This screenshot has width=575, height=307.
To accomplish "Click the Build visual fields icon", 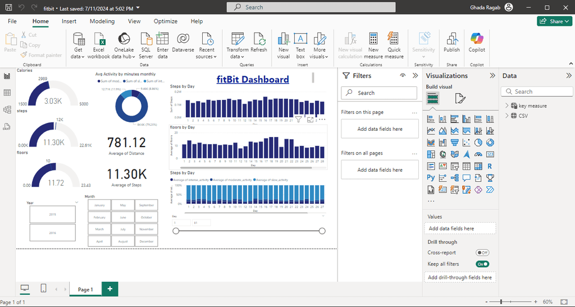I will 433,98.
